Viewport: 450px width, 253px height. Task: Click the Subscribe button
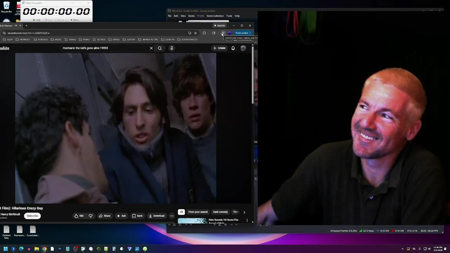point(32,216)
